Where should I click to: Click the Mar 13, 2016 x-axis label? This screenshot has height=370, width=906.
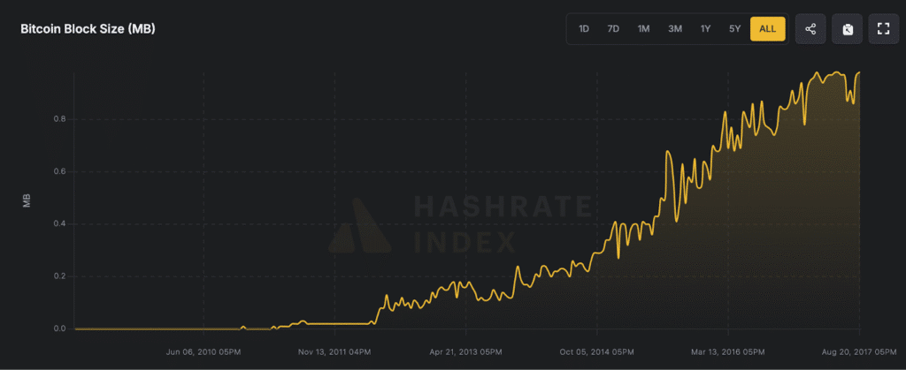click(729, 350)
